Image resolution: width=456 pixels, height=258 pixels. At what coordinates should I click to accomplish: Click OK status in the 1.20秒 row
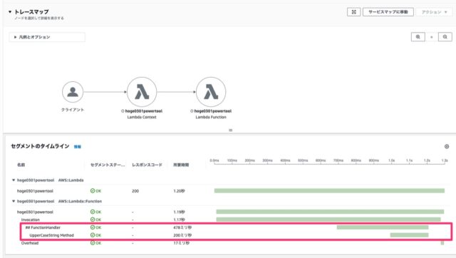click(x=95, y=191)
